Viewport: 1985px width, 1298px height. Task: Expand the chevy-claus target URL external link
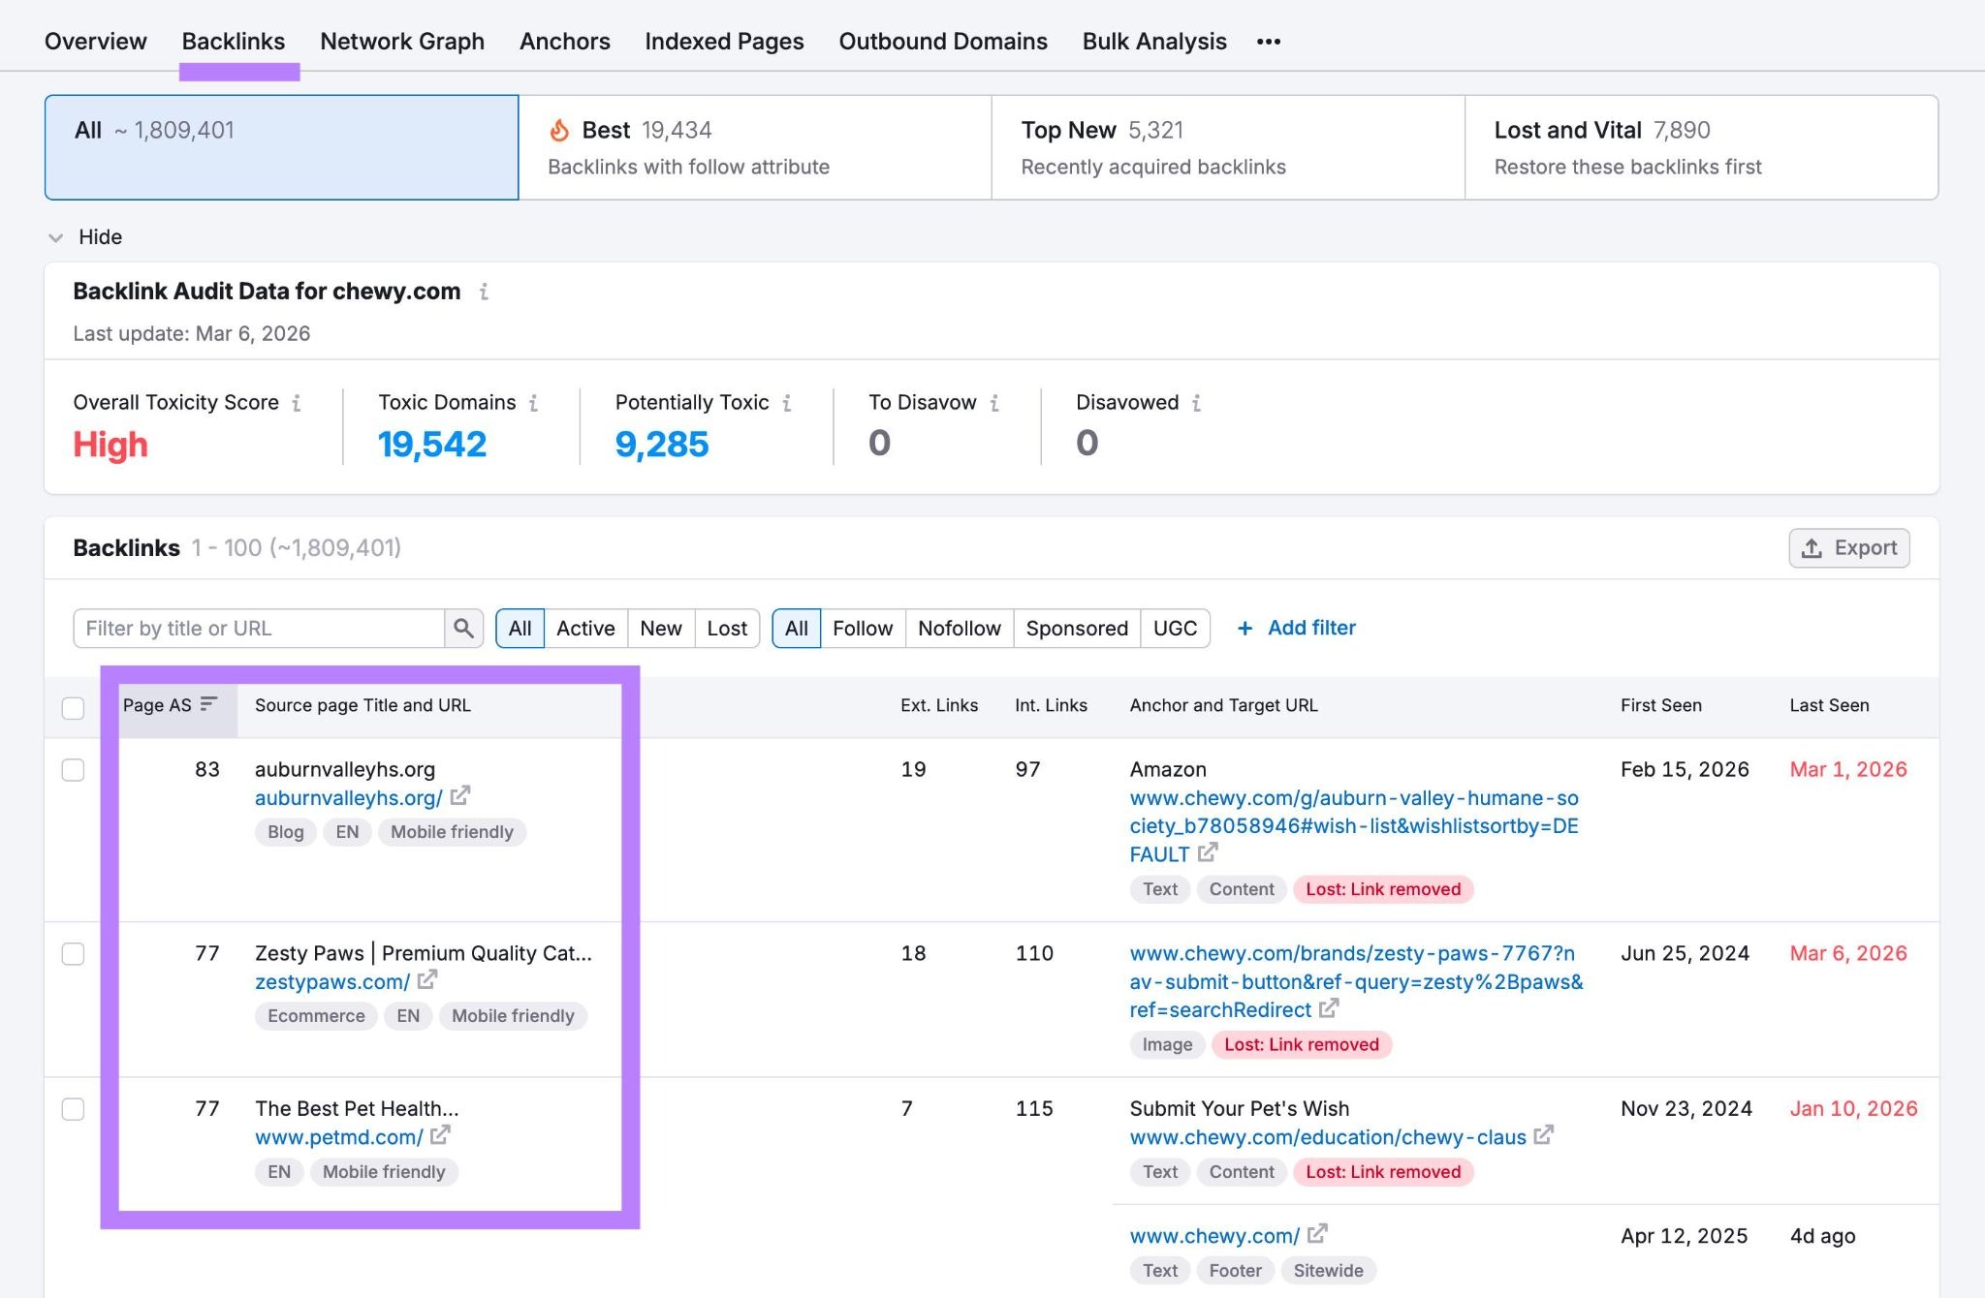pyautogui.click(x=1545, y=1135)
